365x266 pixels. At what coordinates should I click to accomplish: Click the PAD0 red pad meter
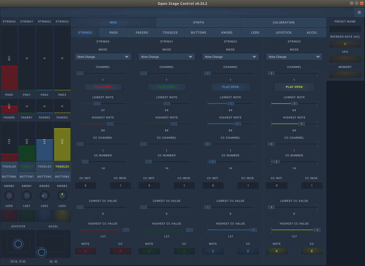click(9, 106)
